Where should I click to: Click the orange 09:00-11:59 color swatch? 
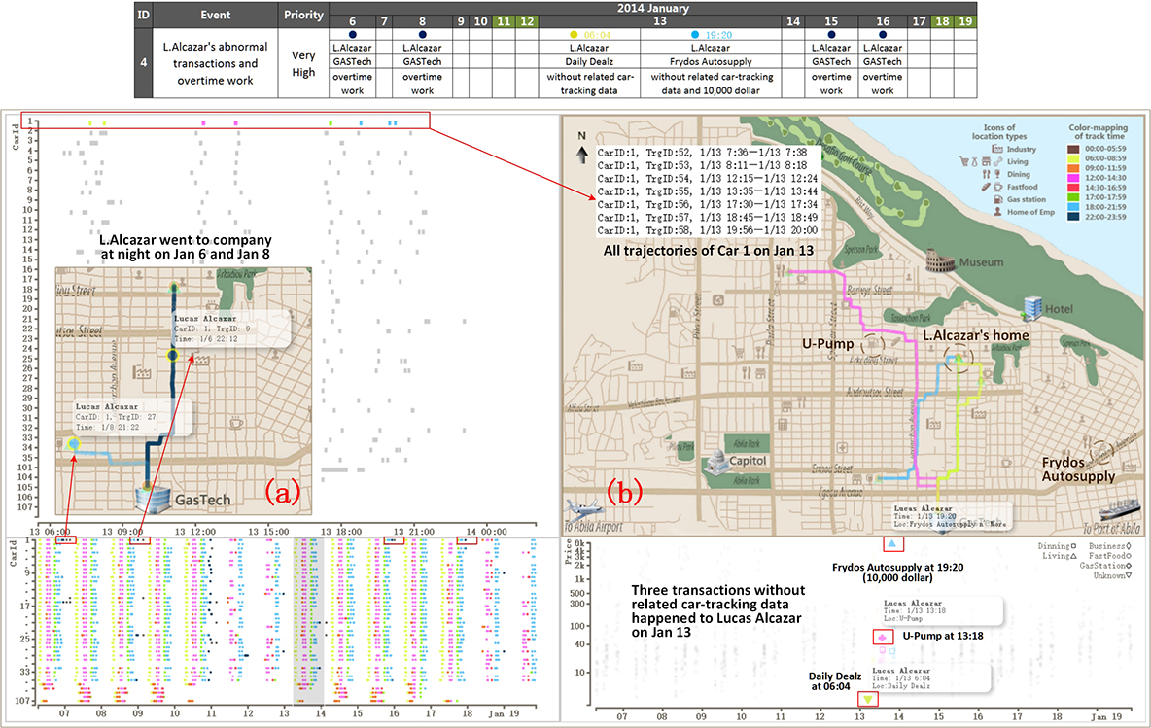tap(1073, 168)
